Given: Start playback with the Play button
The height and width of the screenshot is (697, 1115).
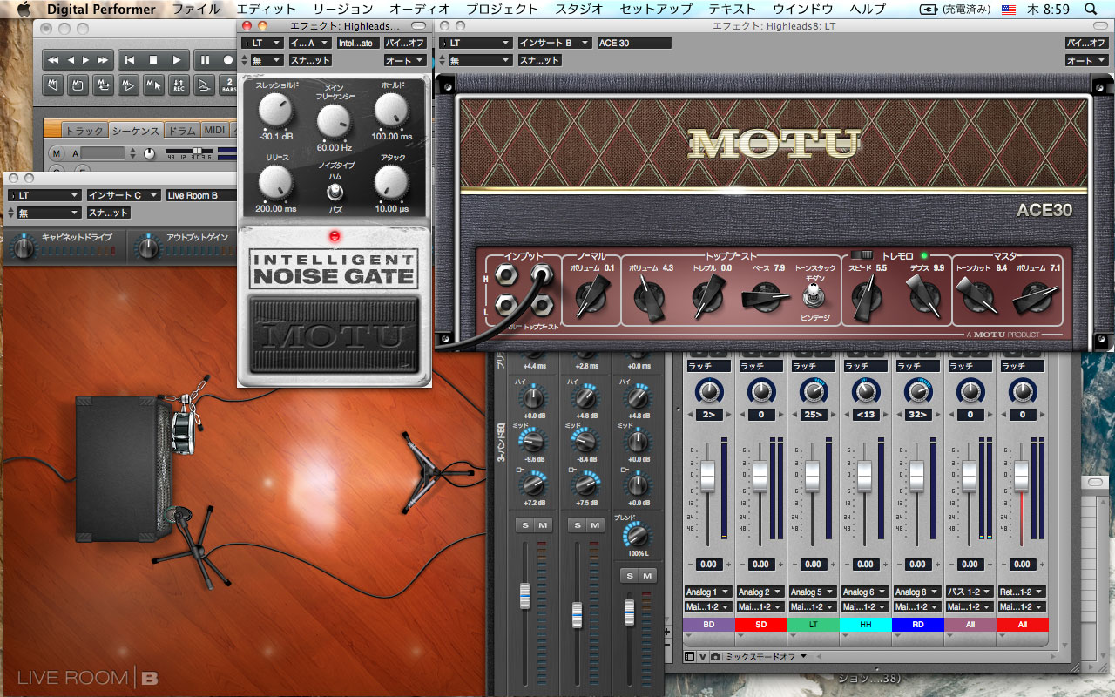Looking at the screenshot, I should point(176,60).
